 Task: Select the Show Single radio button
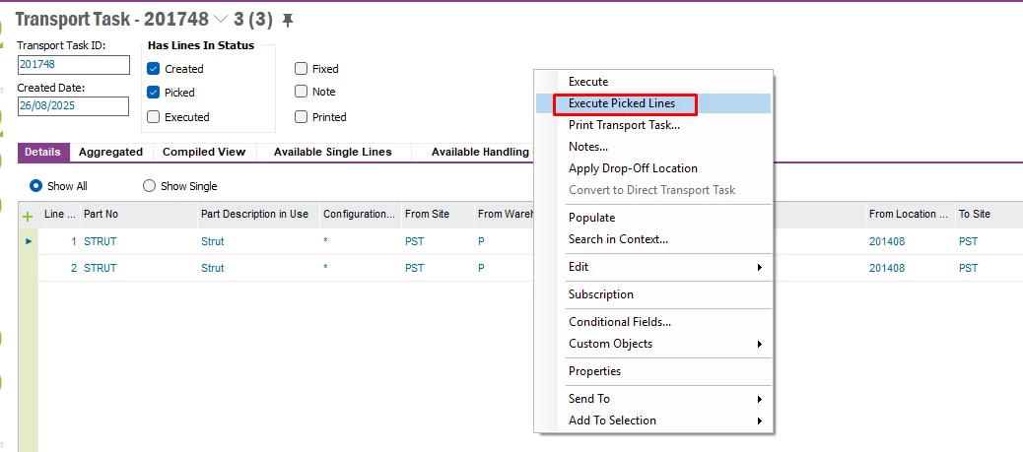150,186
